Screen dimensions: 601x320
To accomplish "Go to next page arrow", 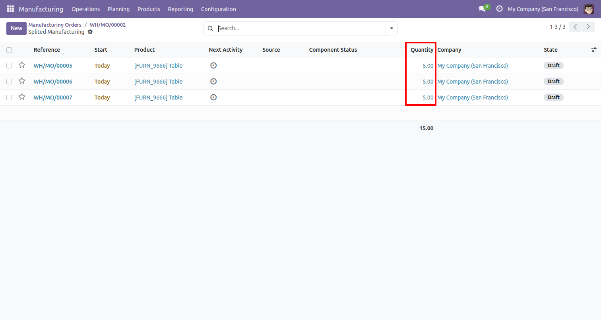I will (x=588, y=27).
